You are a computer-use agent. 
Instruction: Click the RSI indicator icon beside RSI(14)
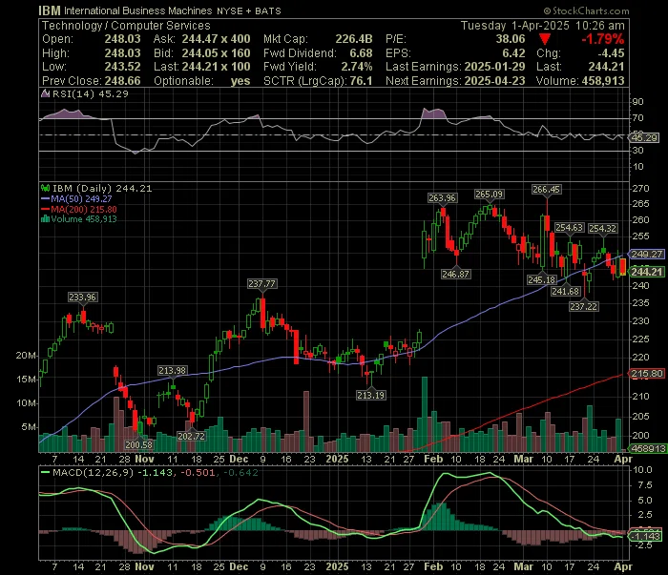[45, 94]
